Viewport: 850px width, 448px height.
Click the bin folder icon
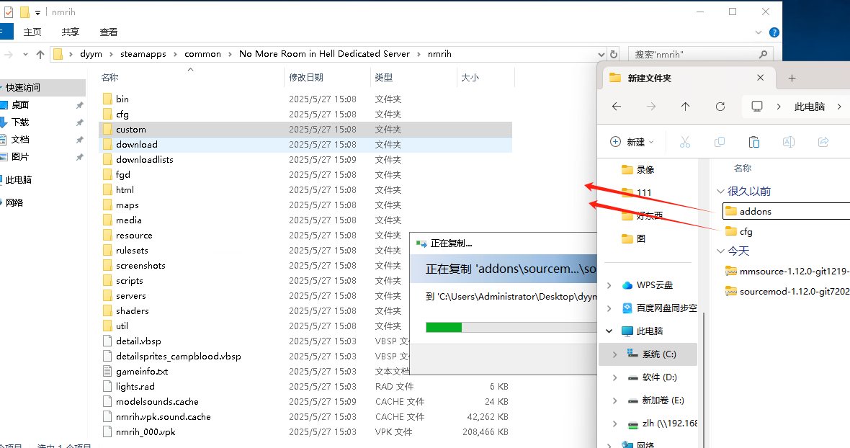point(107,99)
